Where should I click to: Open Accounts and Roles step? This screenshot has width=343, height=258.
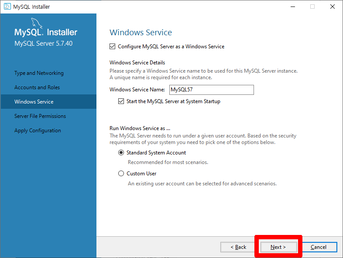coord(37,87)
